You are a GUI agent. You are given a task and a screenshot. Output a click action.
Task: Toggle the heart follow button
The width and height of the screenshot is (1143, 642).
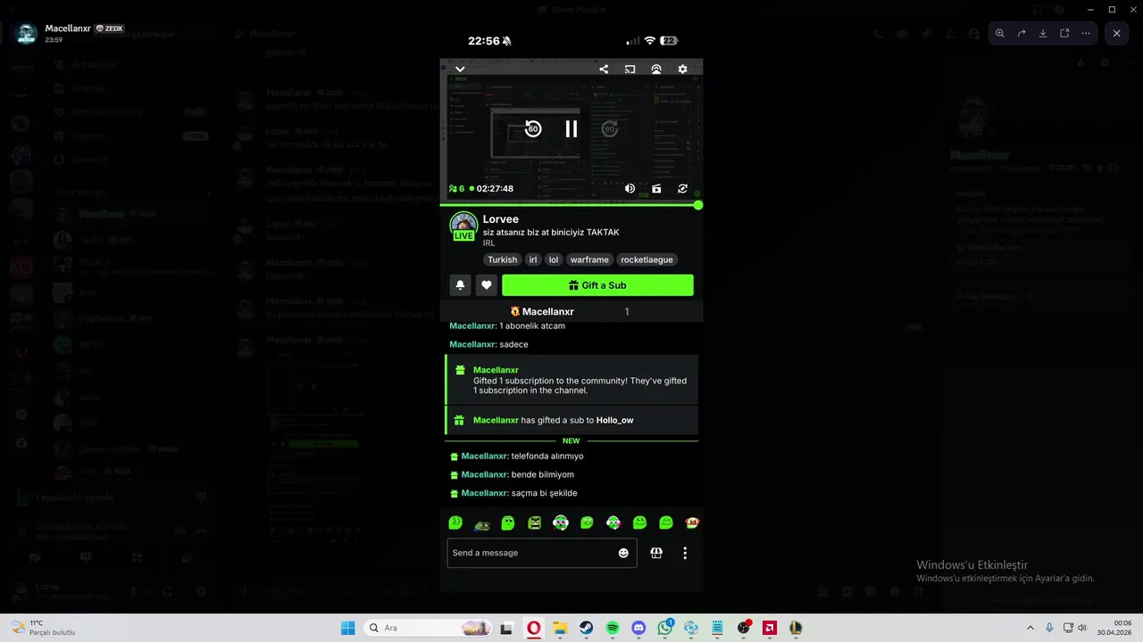[x=487, y=285]
